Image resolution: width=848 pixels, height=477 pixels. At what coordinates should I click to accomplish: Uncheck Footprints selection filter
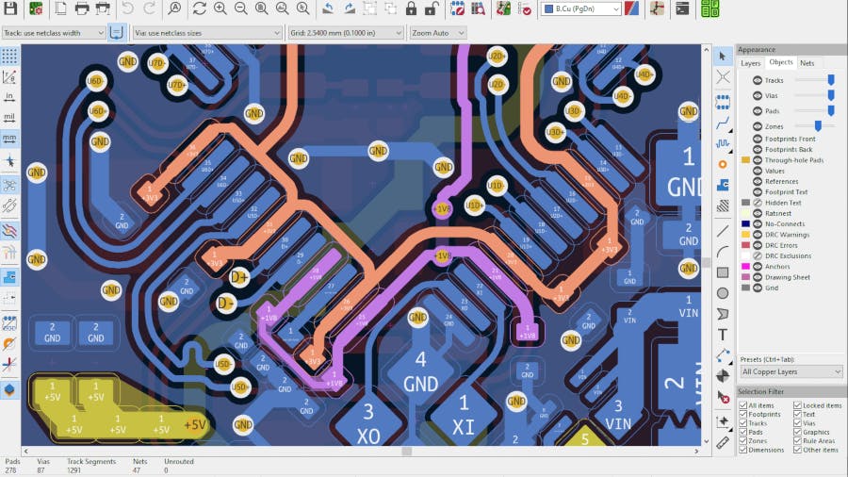pyautogui.click(x=743, y=414)
